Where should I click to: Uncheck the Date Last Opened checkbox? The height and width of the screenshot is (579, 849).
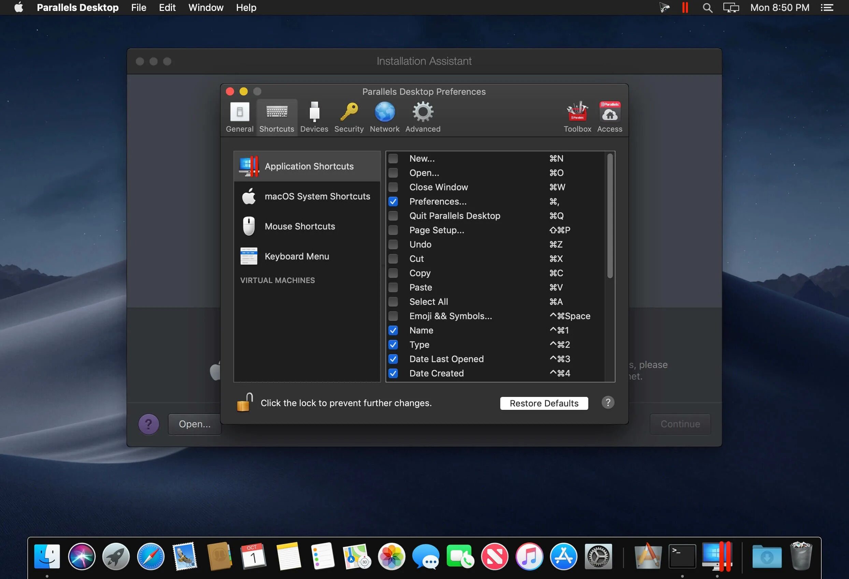click(x=393, y=359)
